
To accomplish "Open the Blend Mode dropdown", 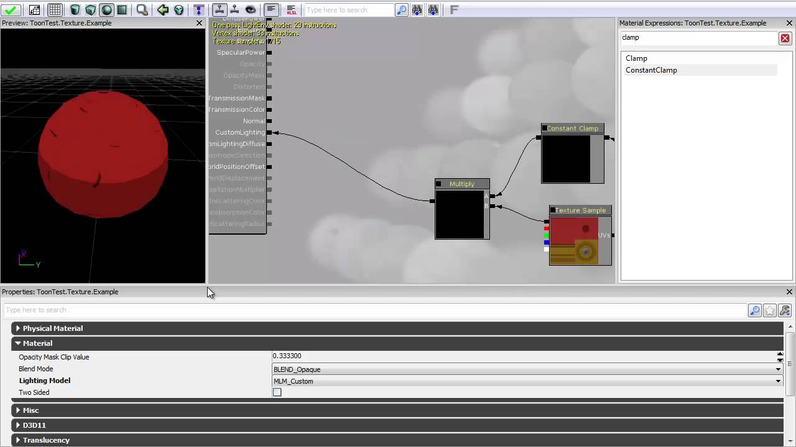I will (527, 369).
